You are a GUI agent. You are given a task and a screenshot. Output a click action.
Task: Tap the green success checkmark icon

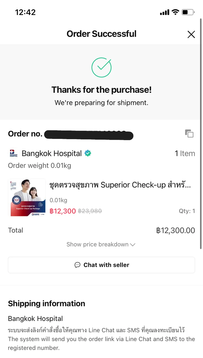[x=101, y=67]
